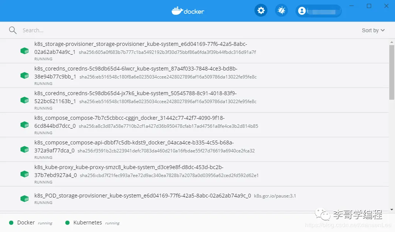Click the Docker whale logo
This screenshot has height=232, width=395.
188,11
